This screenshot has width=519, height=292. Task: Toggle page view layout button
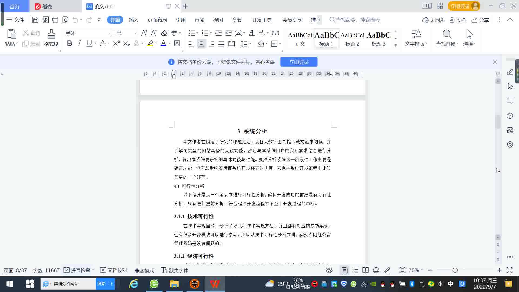click(345, 270)
